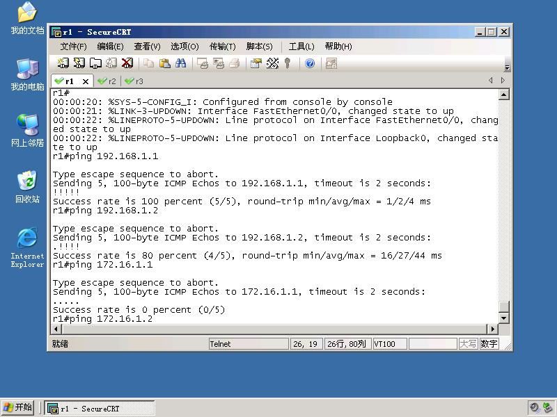Click the SecureCRT title bar icon

56,32
